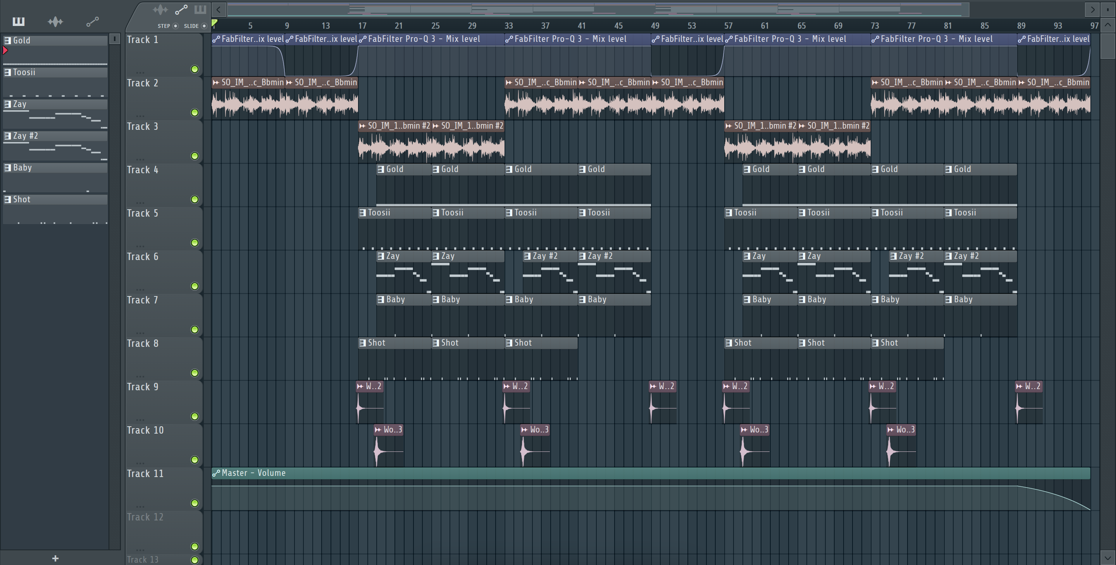
Task: Select the Track 11 header label
Action: [x=145, y=474]
